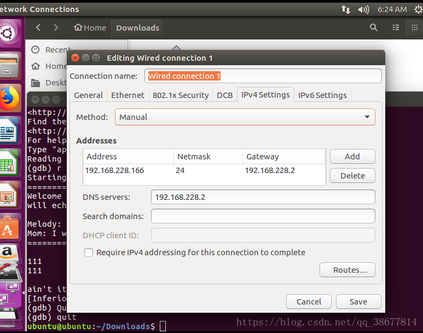Open LibreOffice Impress dock icon

click(x=9, y=196)
